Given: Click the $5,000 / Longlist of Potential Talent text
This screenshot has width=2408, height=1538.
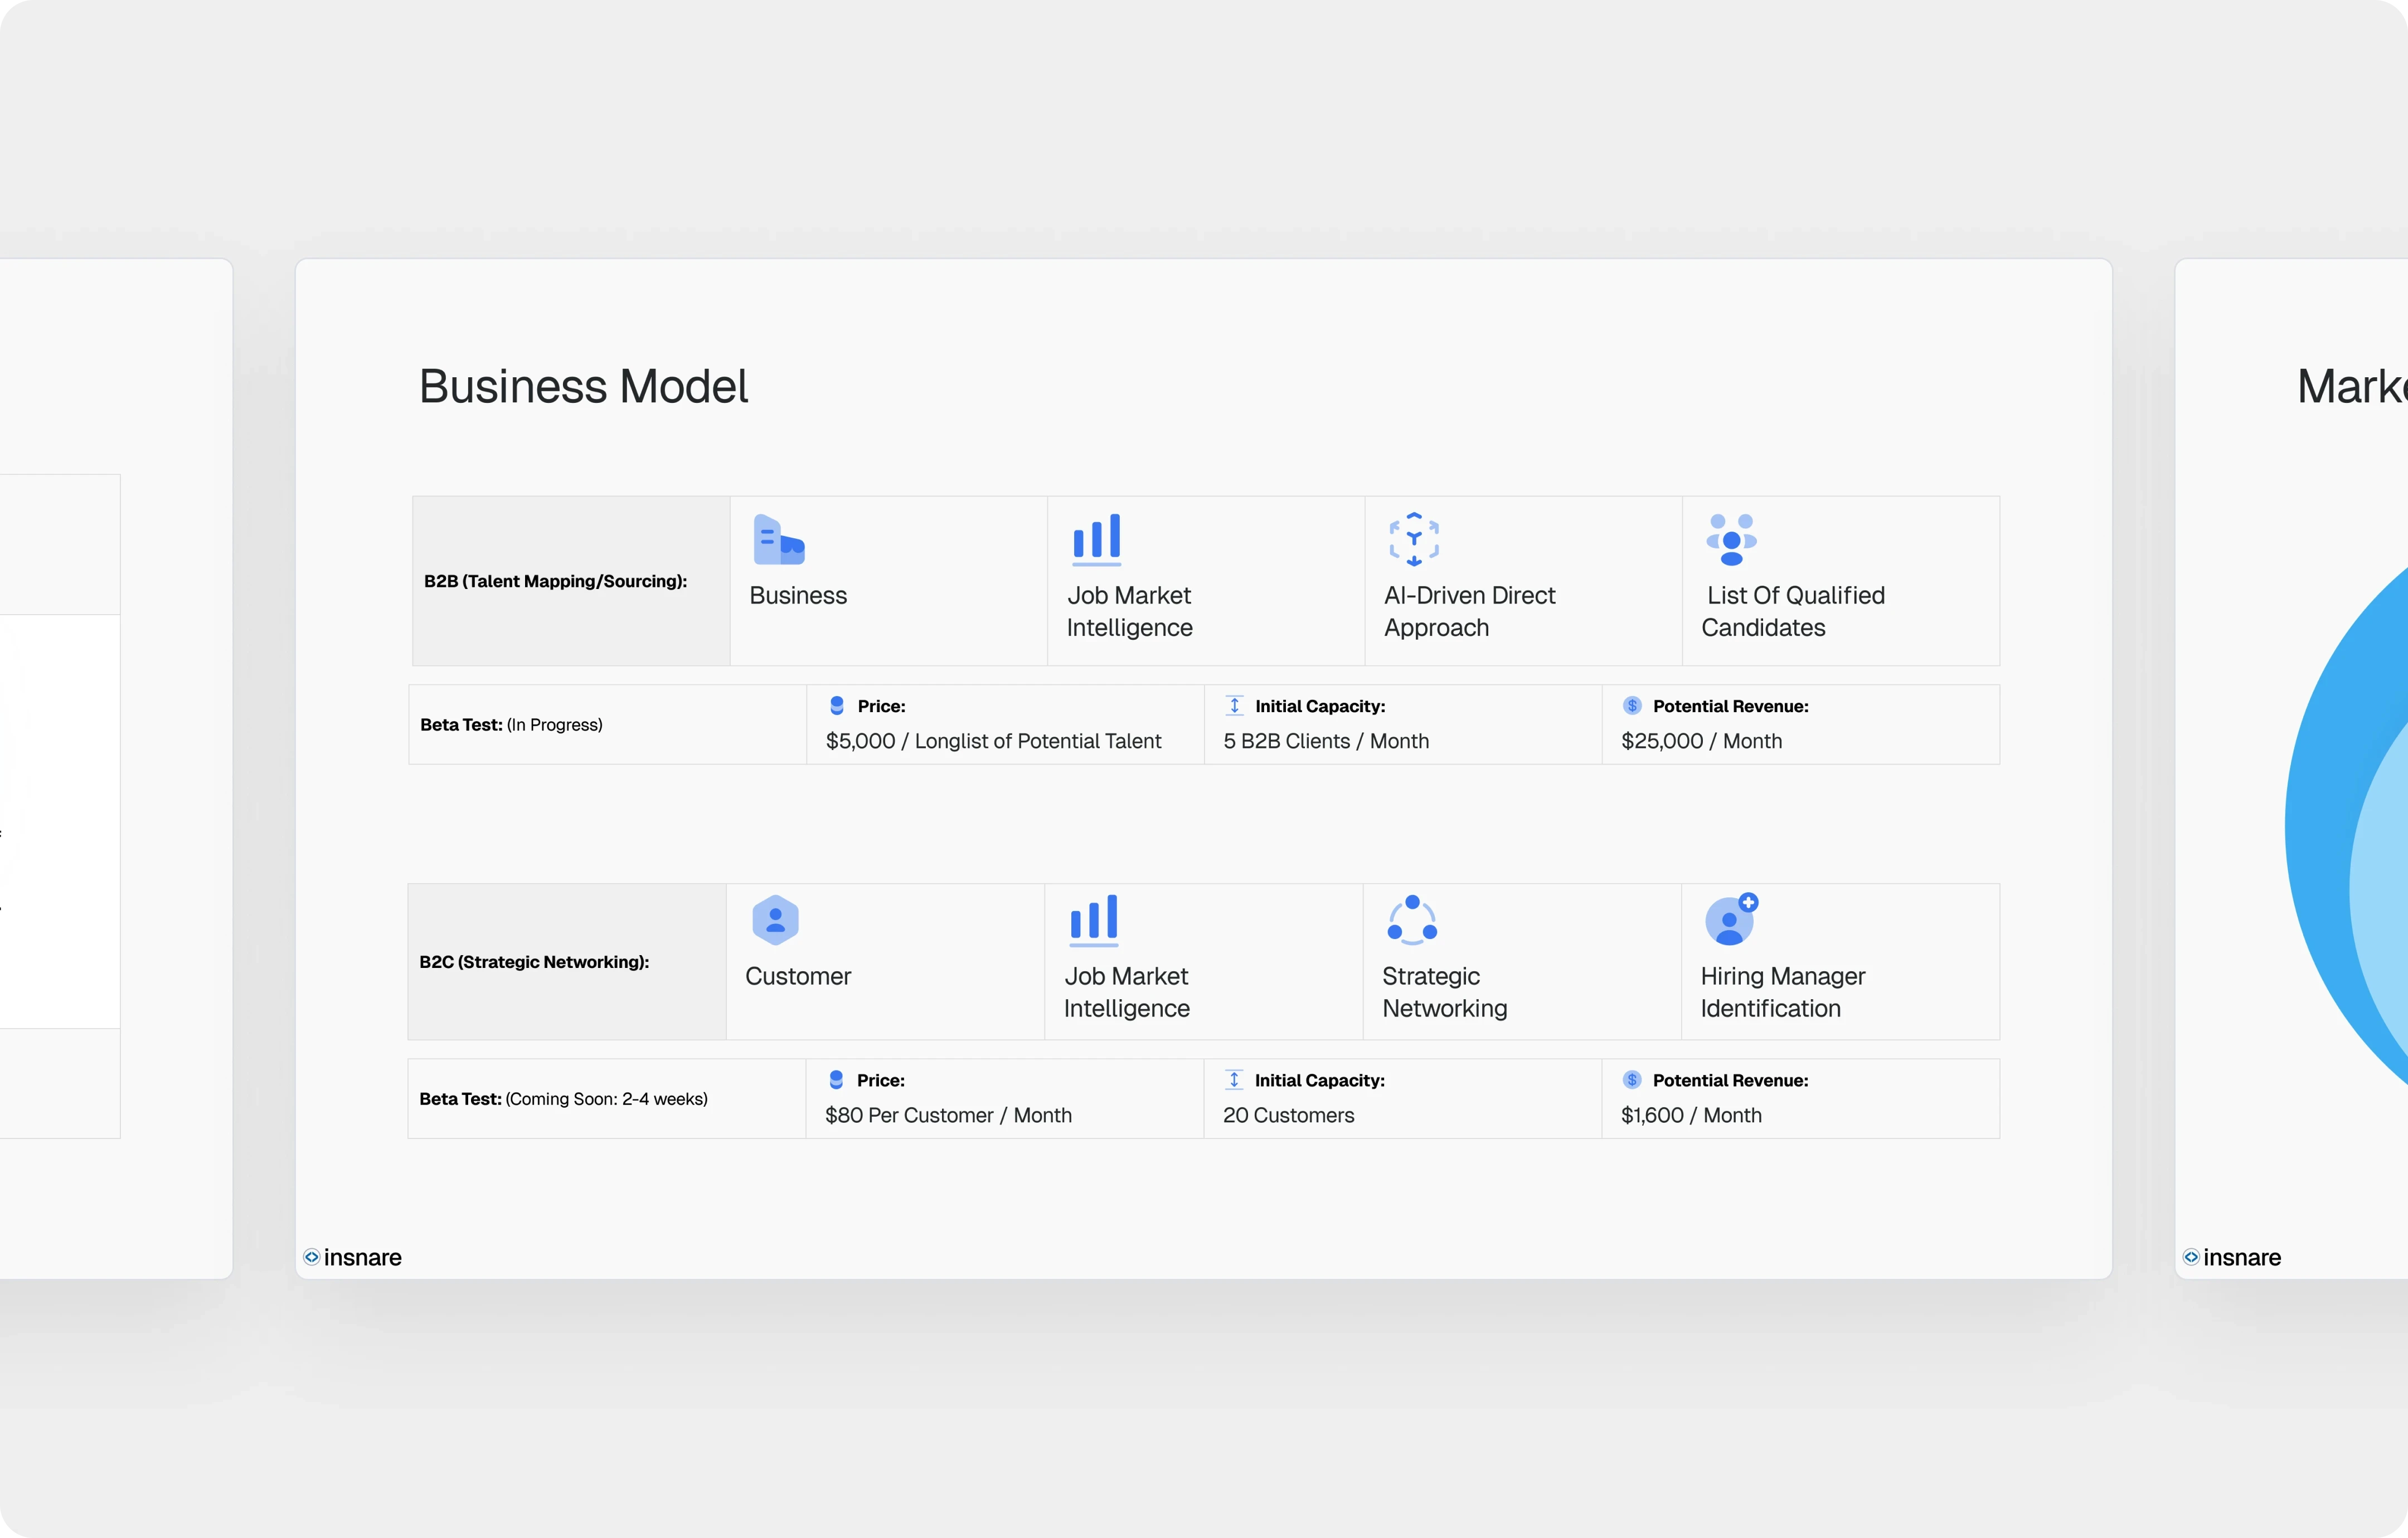Looking at the screenshot, I should [993, 741].
